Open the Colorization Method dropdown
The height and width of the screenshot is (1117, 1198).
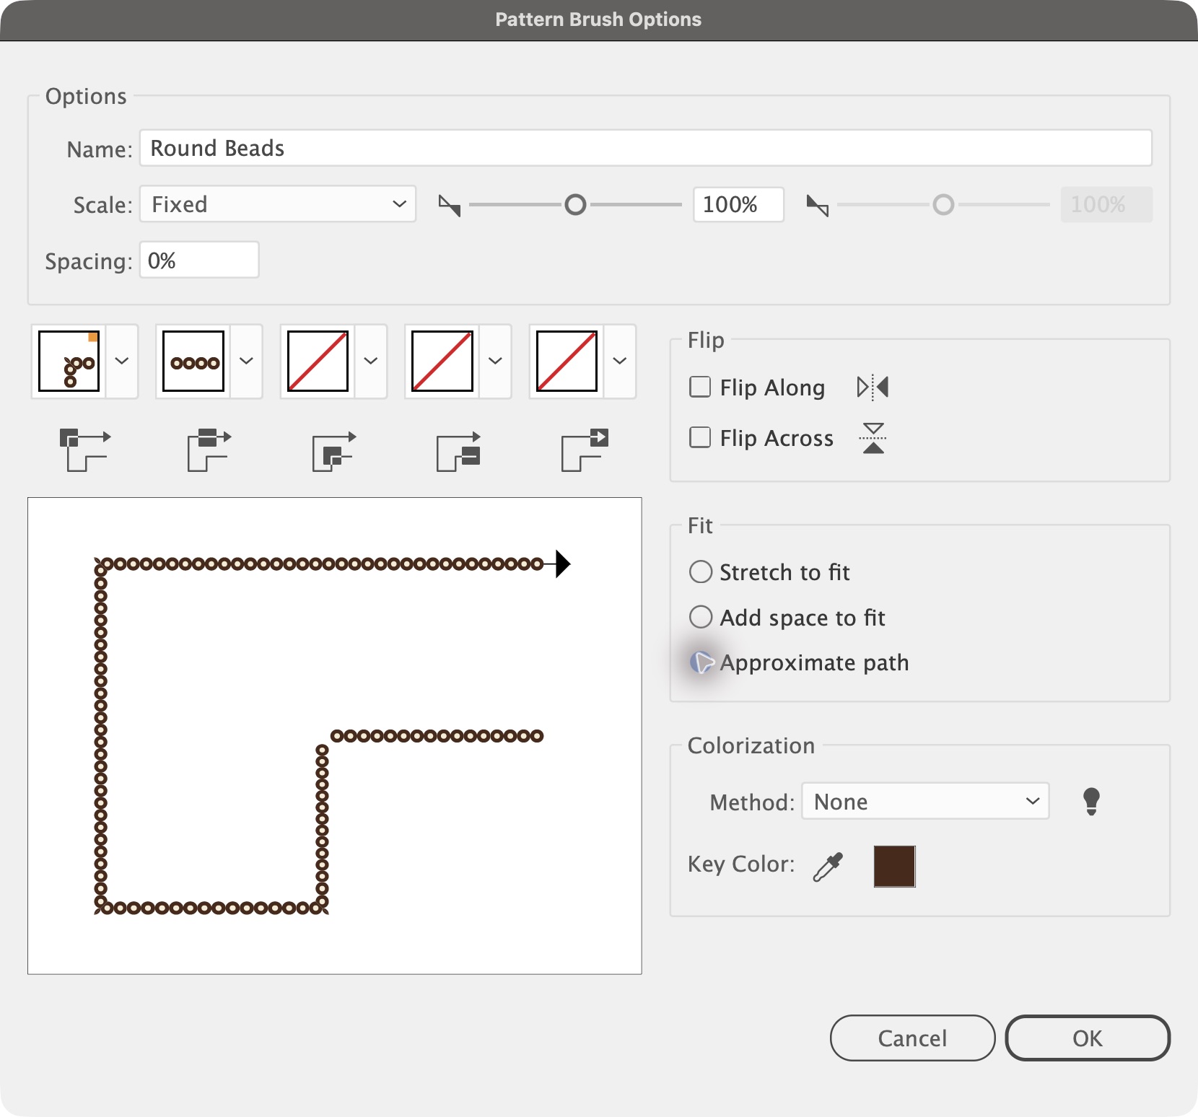coord(925,801)
